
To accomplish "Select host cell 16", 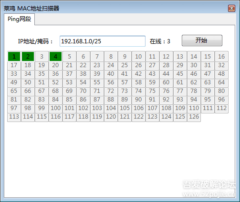I will (x=221, y=56).
